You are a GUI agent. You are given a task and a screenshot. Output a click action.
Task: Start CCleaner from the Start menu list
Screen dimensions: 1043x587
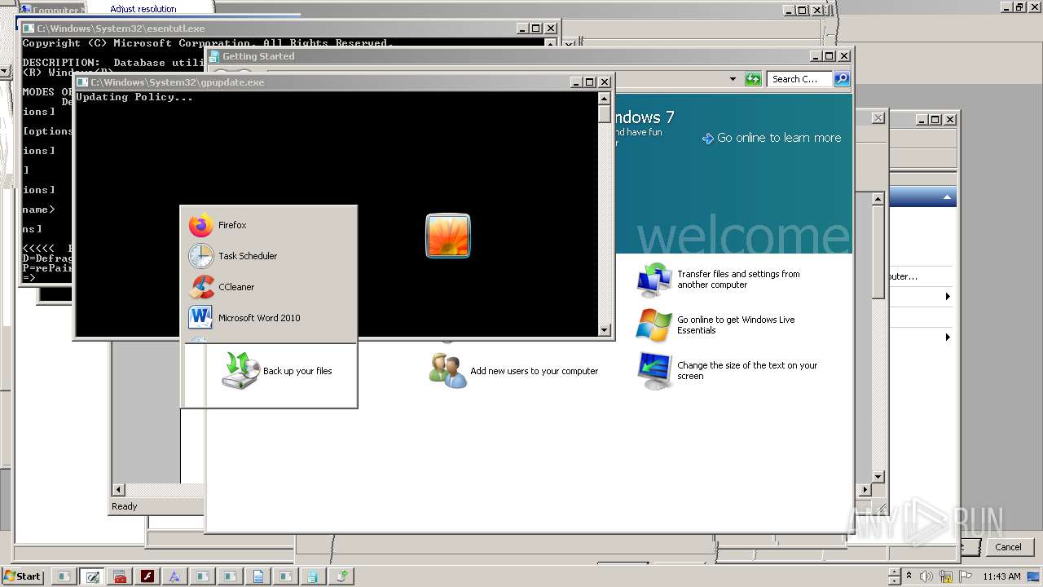pos(269,287)
